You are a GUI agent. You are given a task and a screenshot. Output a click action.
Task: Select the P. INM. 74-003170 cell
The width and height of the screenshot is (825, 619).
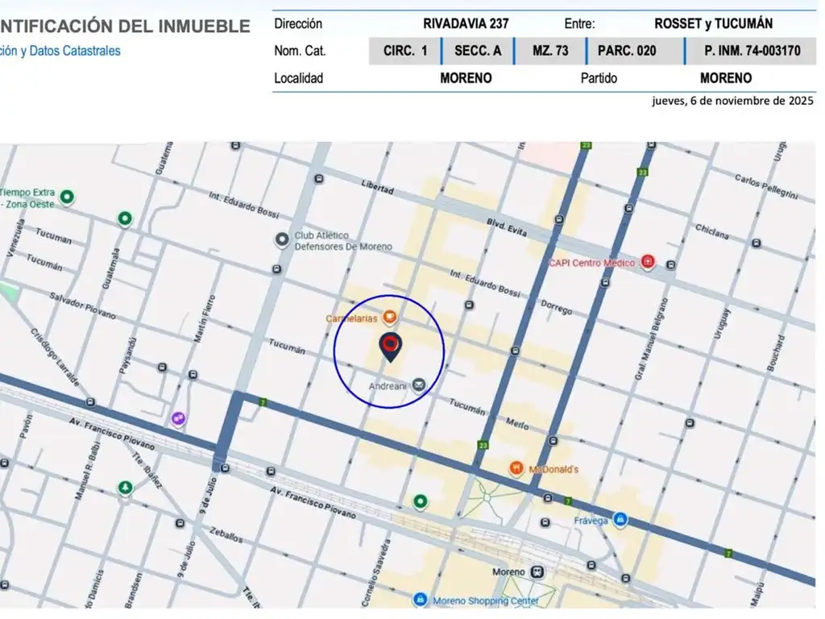click(752, 51)
